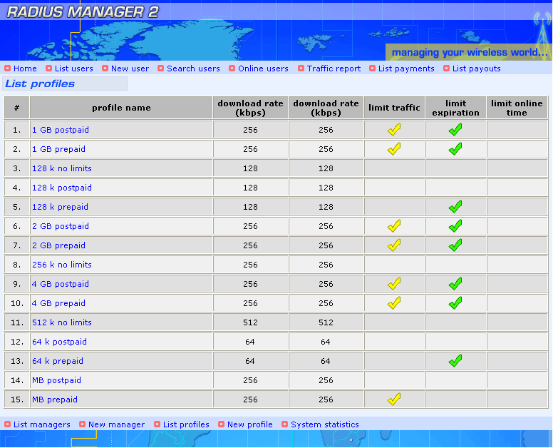This screenshot has height=448, width=553.
Task: Click the green expiration checkmark for 2 GB prepaid
Action: pos(455,245)
